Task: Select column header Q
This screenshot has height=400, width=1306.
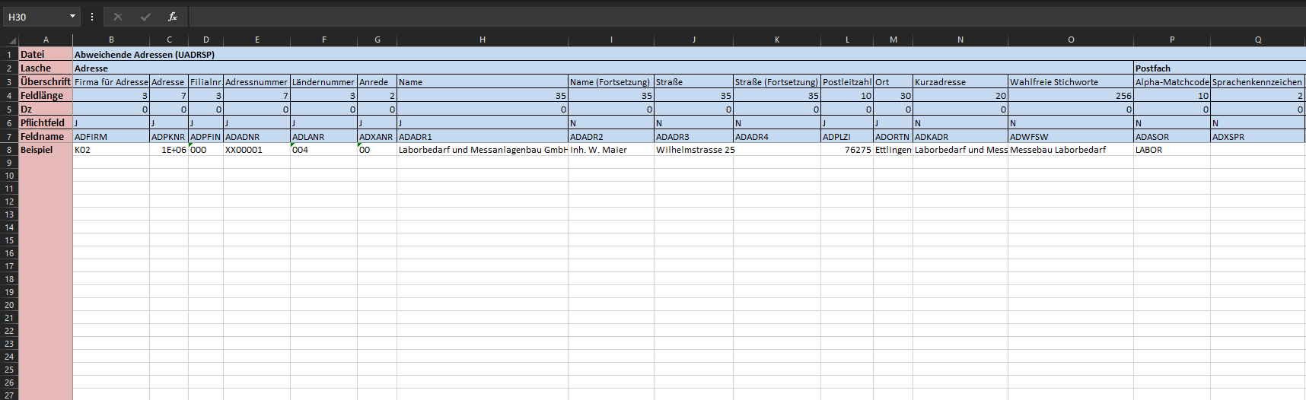Action: point(1258,40)
